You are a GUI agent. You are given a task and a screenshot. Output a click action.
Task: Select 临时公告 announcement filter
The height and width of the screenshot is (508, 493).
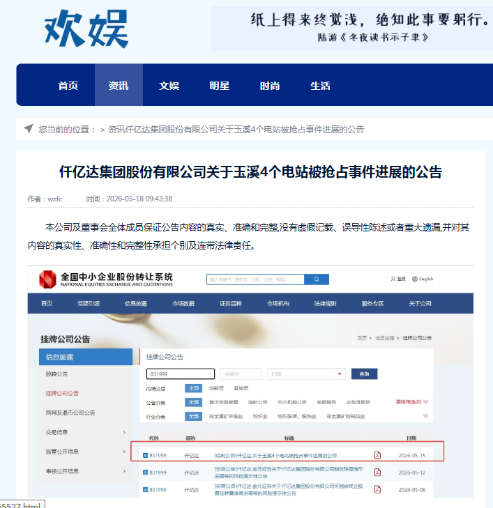tap(258, 402)
